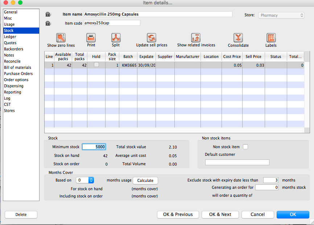Click the Minimum stock input field
314x225 pixels.
(94, 147)
